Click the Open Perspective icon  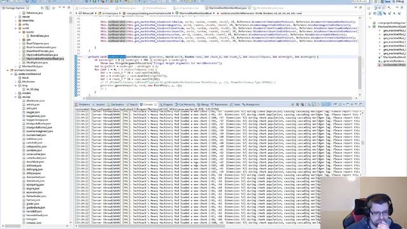click(376, 1)
